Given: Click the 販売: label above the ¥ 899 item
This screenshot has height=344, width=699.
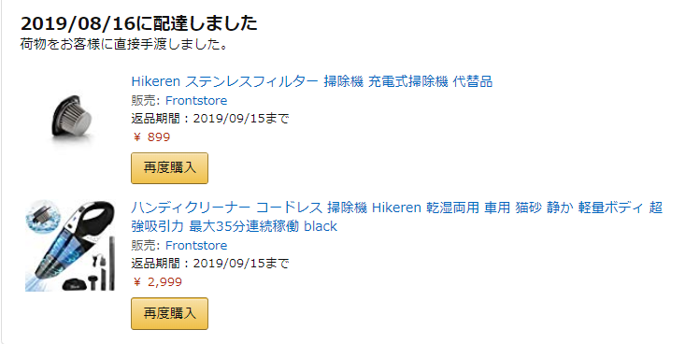Looking at the screenshot, I should pyautogui.click(x=146, y=100).
